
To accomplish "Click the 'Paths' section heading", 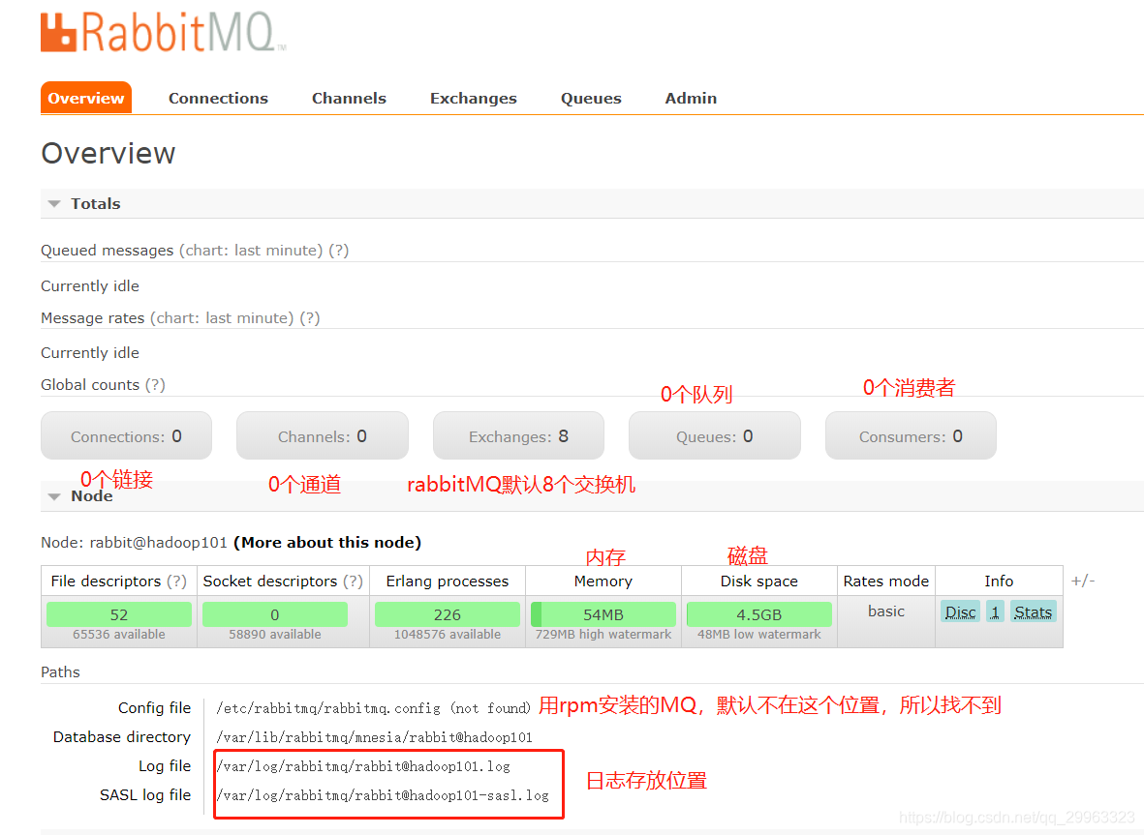I will (61, 671).
